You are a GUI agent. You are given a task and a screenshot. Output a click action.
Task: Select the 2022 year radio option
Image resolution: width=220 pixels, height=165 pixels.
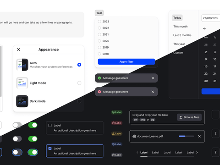coord(99,28)
